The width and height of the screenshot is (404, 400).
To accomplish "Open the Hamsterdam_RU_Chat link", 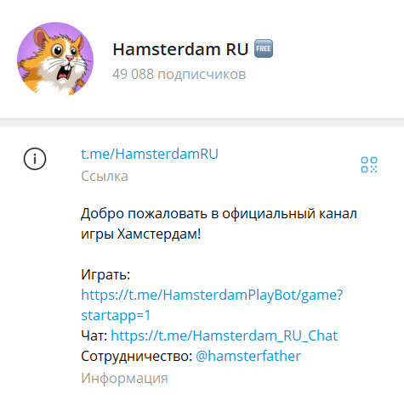I will 225,335.
